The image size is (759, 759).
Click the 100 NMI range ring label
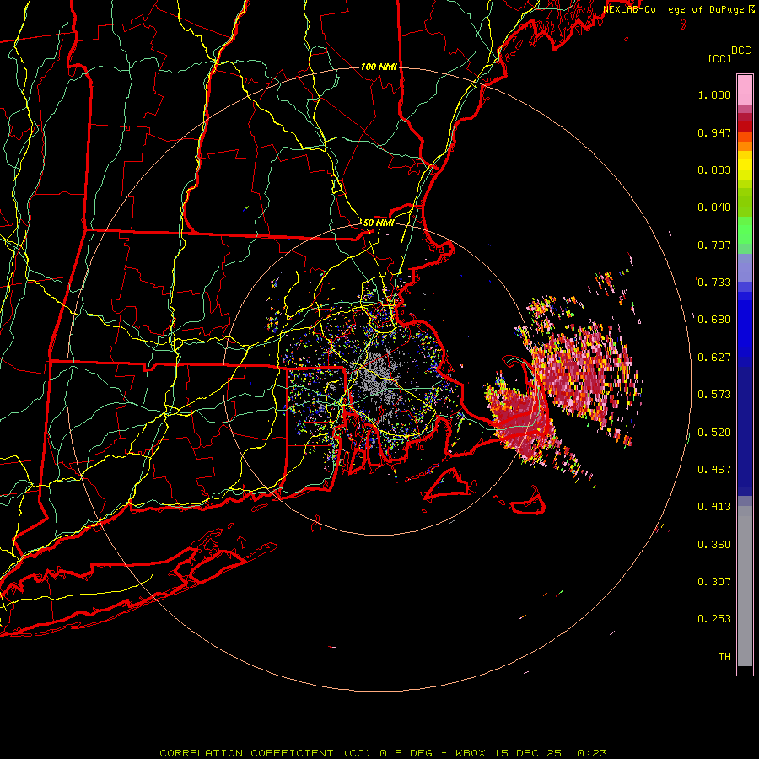pos(379,67)
